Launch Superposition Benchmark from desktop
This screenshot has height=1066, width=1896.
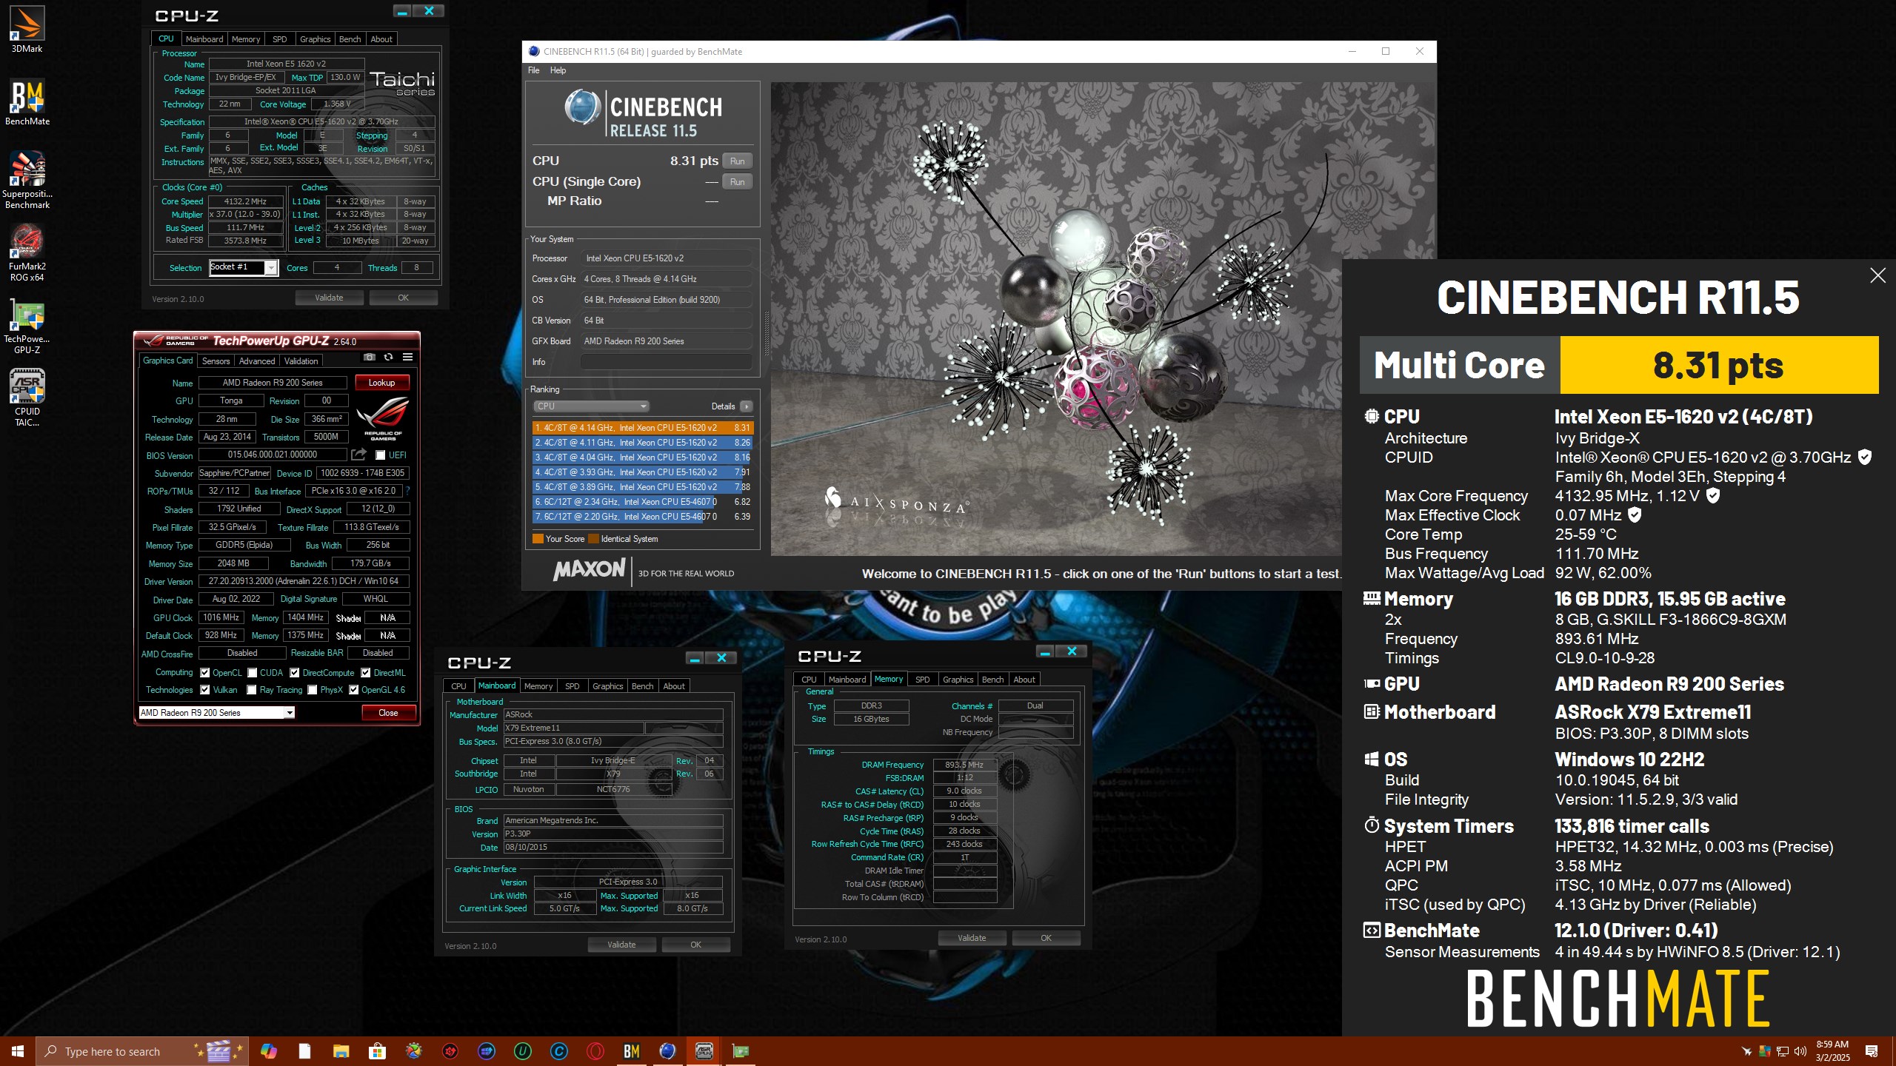click(27, 180)
